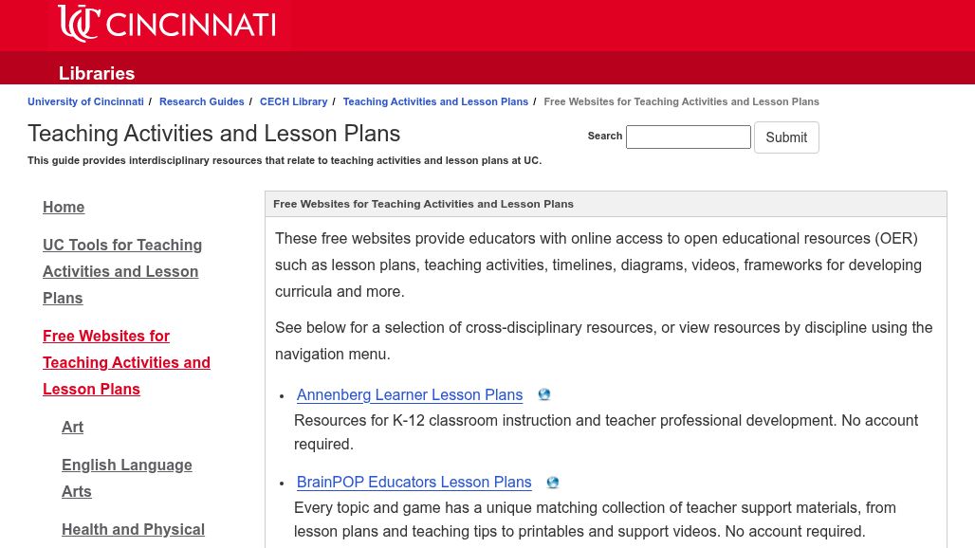
Task: Open the Libraries header link
Action: pyautogui.click(x=97, y=73)
